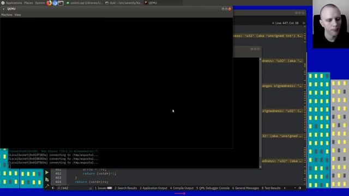
Task: Click the 'anges signedness' warning annotation
Action: pyautogui.click(x=282, y=86)
